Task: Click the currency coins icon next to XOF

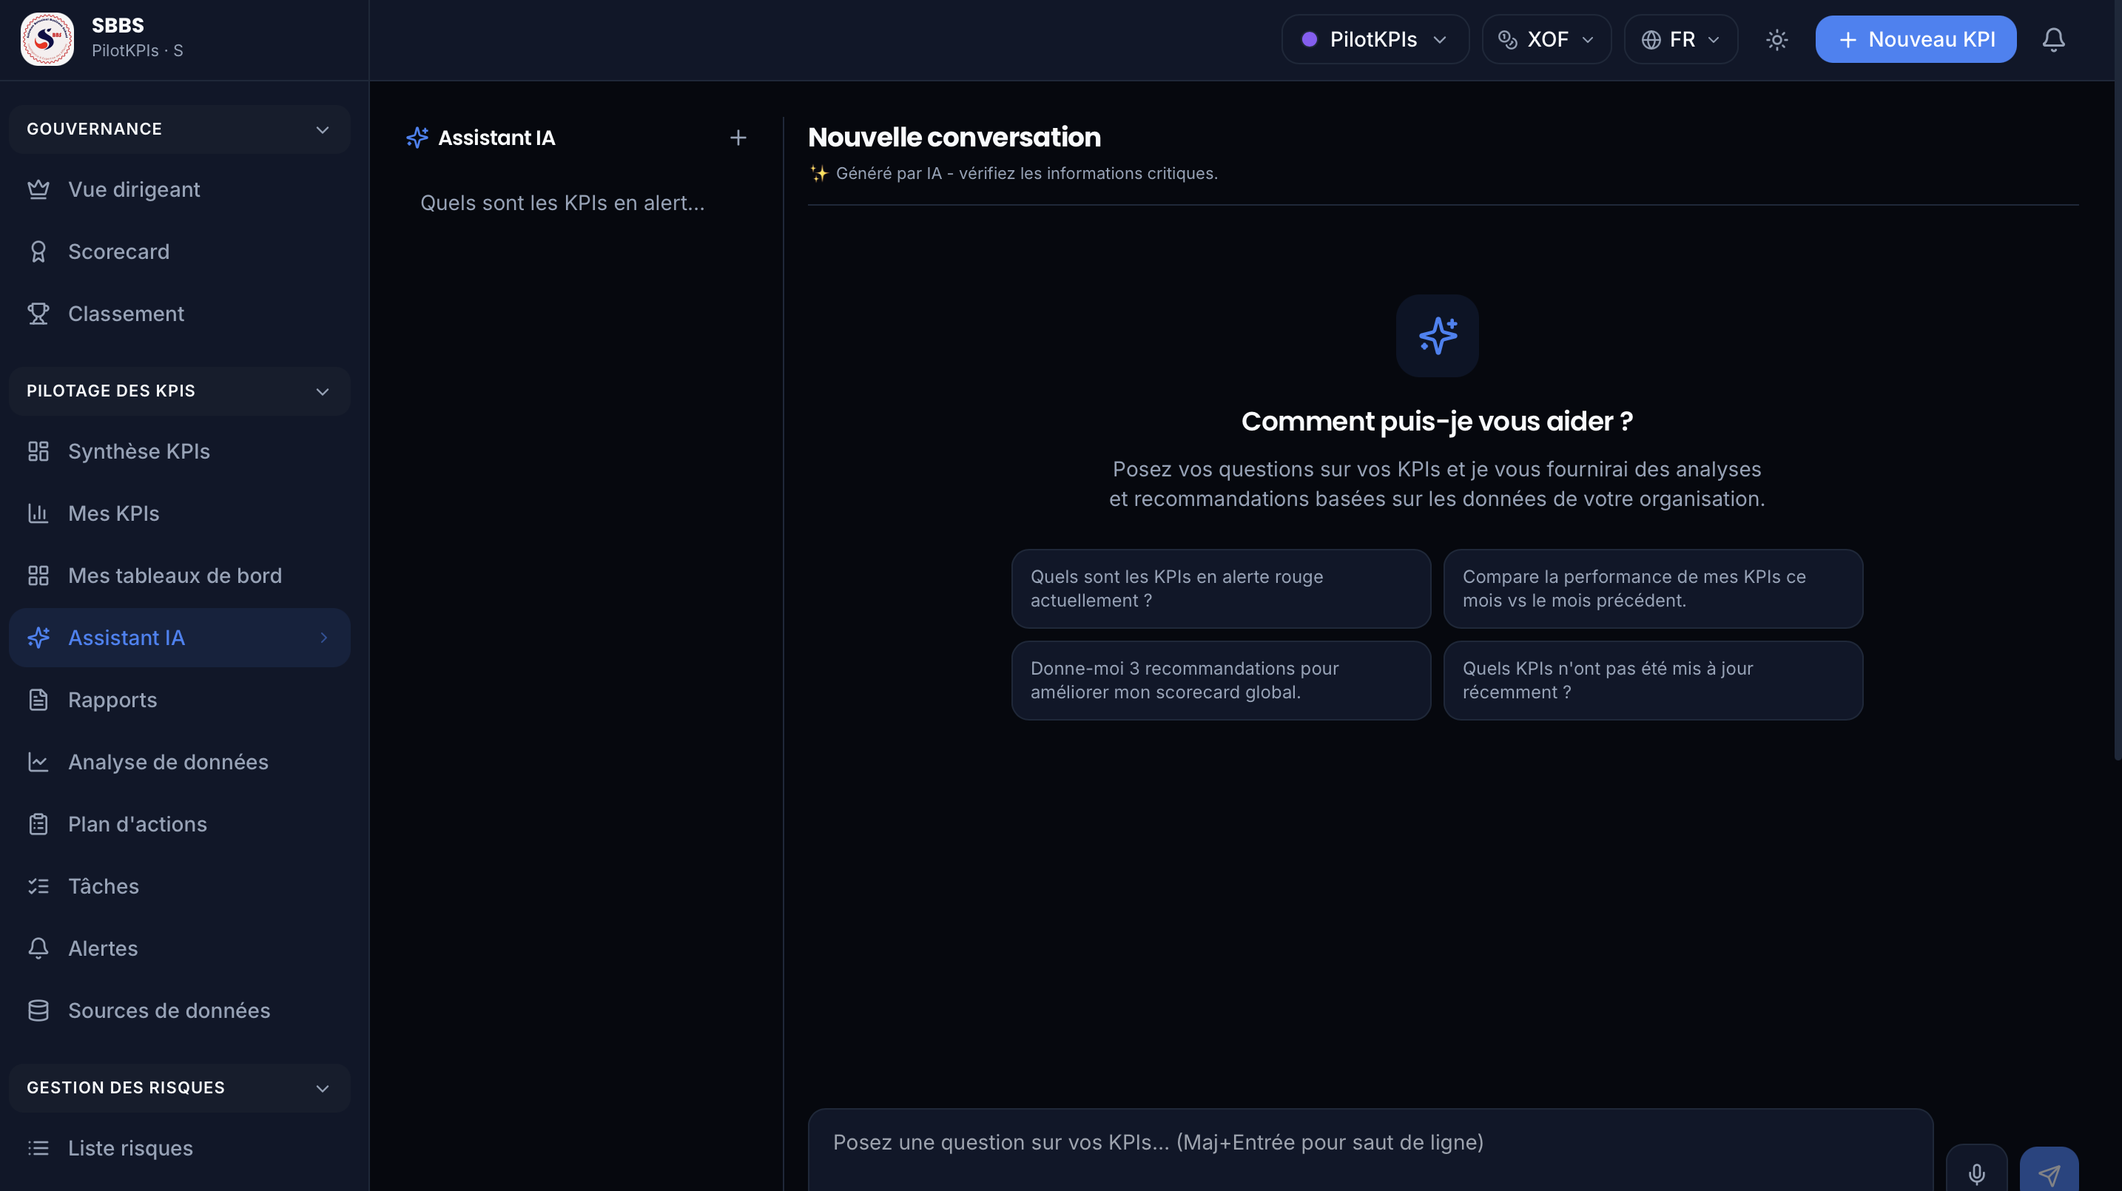Action: click(1507, 39)
